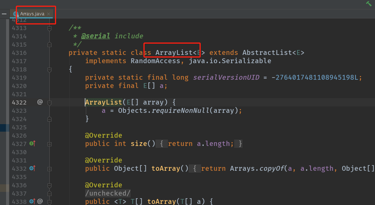Click the ArrayList constructor name on line 4322

click(104, 102)
